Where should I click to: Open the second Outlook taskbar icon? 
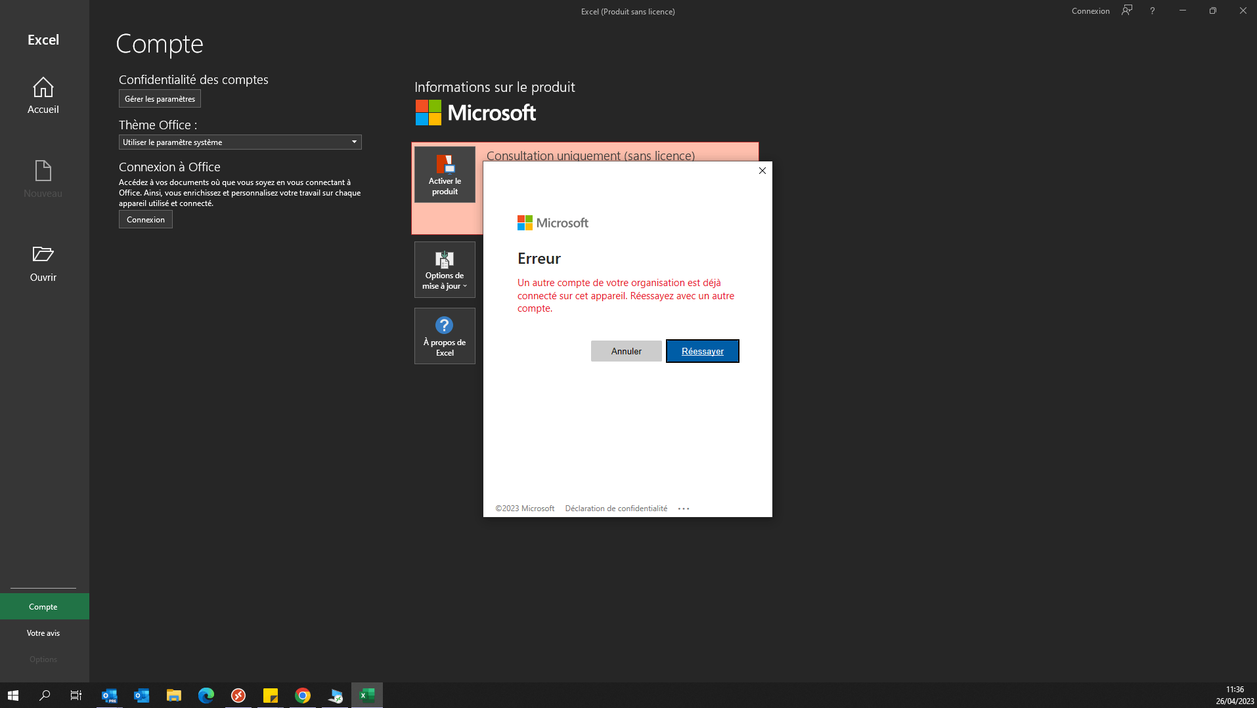click(x=142, y=696)
